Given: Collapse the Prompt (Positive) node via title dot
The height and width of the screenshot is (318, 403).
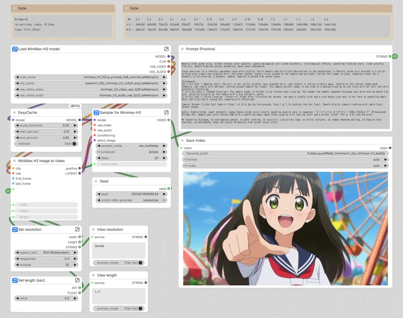Looking at the screenshot, I should point(183,49).
